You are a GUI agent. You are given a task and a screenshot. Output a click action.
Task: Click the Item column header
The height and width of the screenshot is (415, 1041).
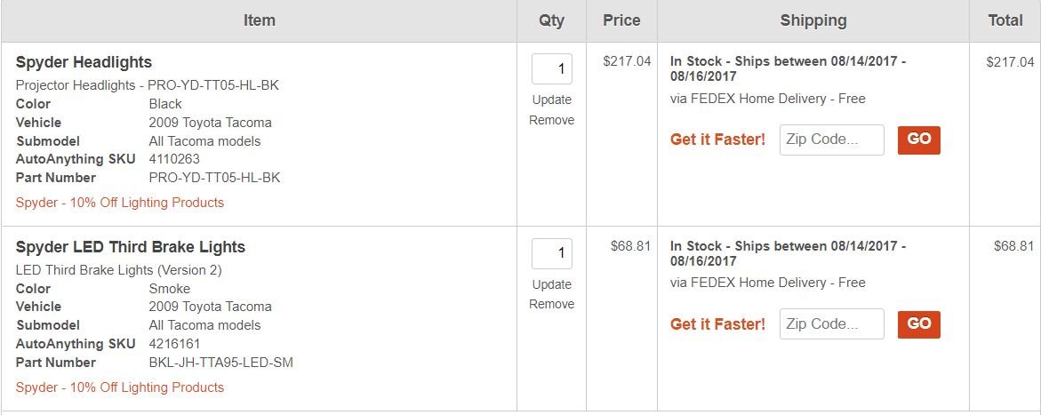pos(259,20)
